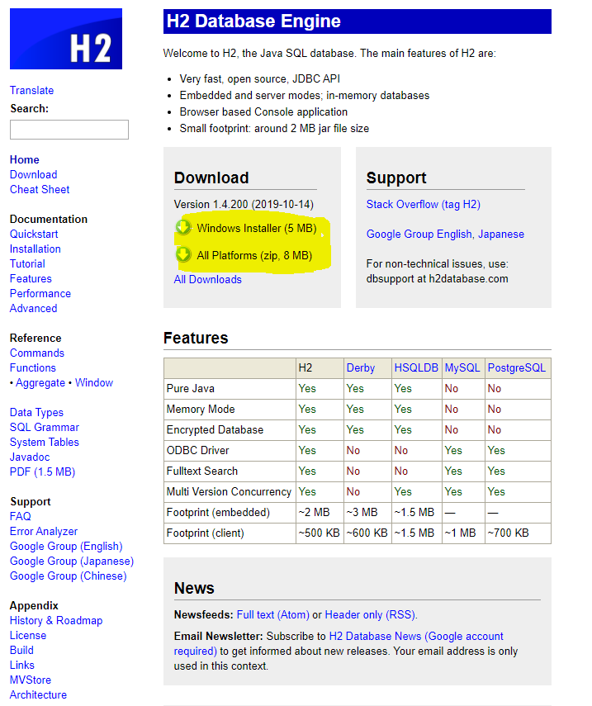Click the HSQLDB column header link
The image size is (592, 706).
(x=416, y=367)
